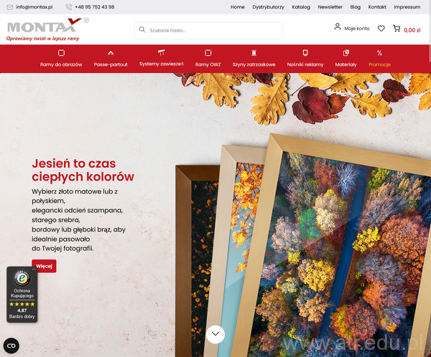Open Passe-partout category icon
This screenshot has height=357, width=431.
(111, 53)
